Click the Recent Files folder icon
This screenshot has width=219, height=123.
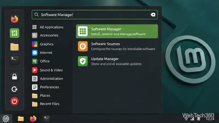click(35, 104)
